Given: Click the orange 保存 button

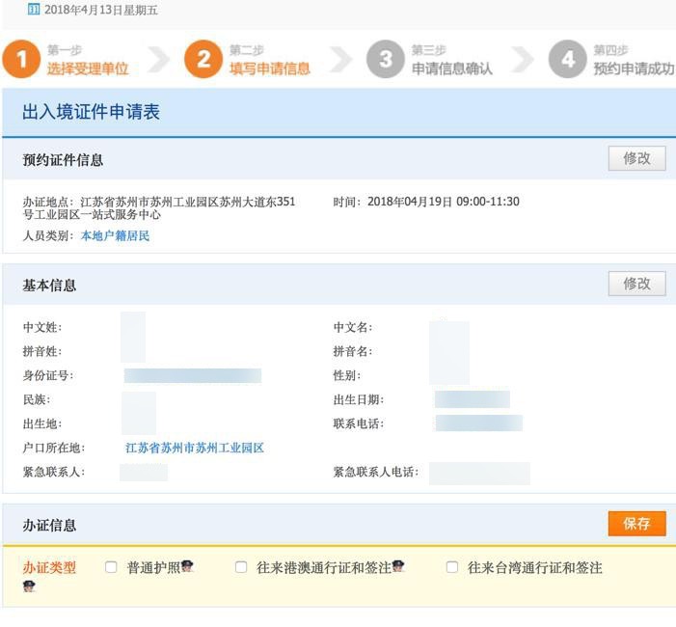Looking at the screenshot, I should tap(636, 524).
